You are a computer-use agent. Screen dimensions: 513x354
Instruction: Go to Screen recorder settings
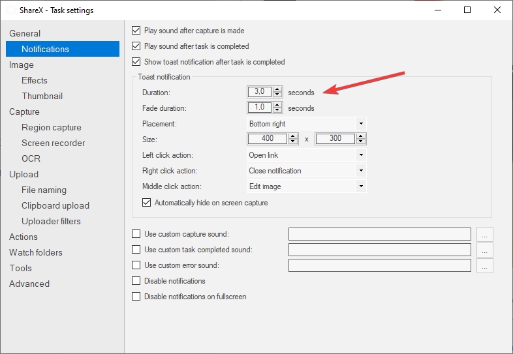point(54,143)
